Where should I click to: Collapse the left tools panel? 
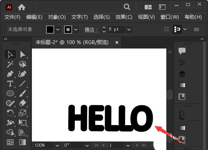coord(5,39)
